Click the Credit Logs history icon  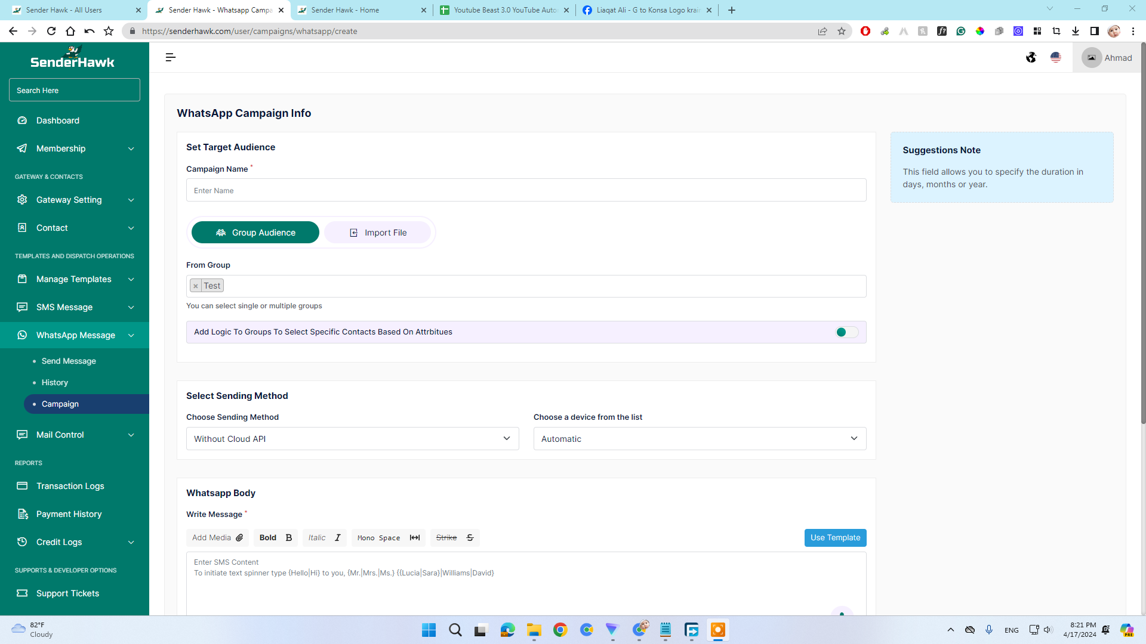22,542
